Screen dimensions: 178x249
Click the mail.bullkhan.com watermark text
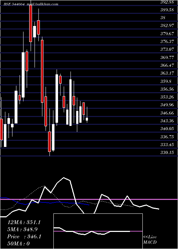point(42,4)
